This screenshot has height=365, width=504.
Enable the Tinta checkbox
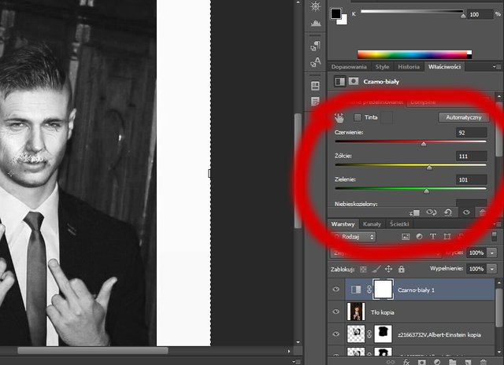coord(358,117)
